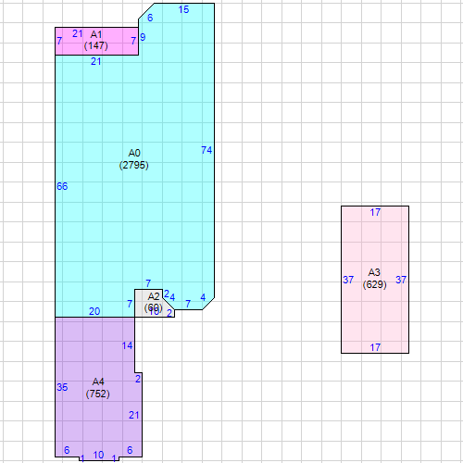This screenshot has height=463, width=463.
Task: Click the 15 dimension on A0's top edge
Action: tap(183, 9)
